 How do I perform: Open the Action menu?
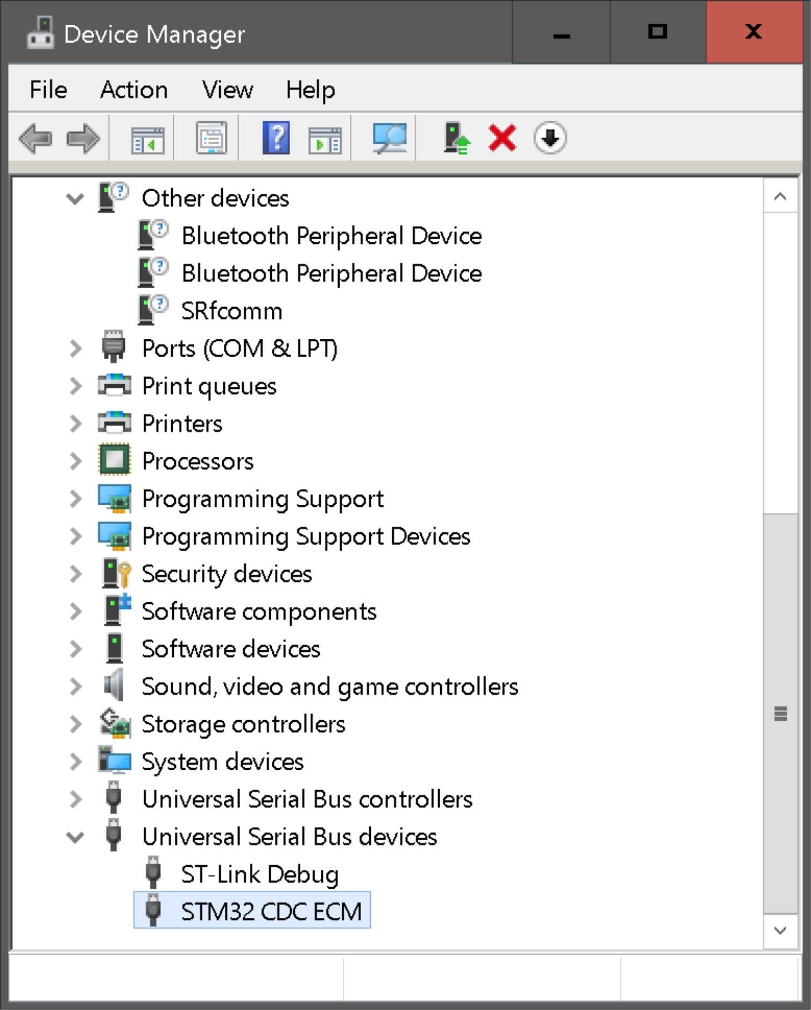(133, 89)
